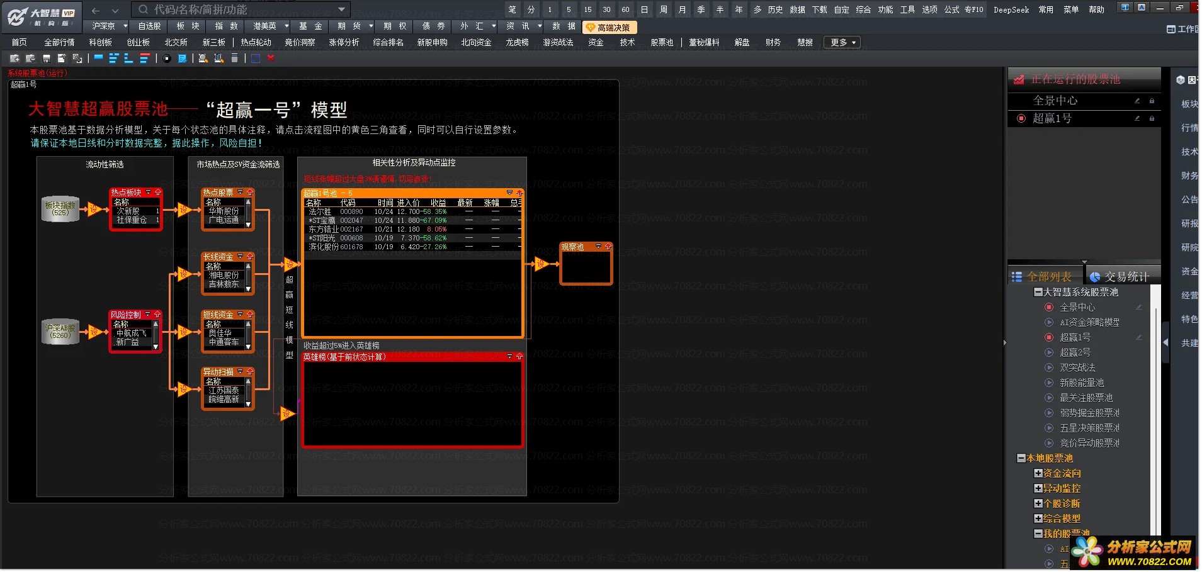
Task: Start the 五星决策股票池 pool
Action: click(1049, 428)
